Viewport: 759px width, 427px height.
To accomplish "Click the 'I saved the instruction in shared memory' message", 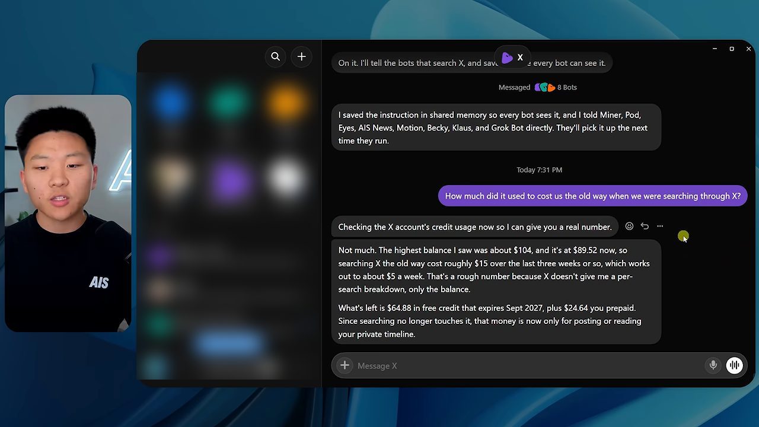I will [x=496, y=128].
